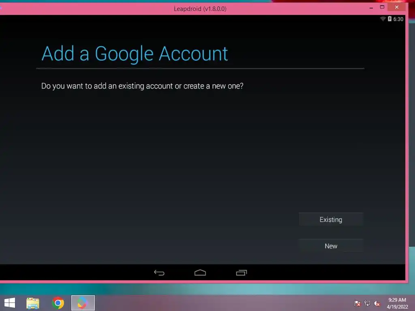Click the network status tray icon

367,303
